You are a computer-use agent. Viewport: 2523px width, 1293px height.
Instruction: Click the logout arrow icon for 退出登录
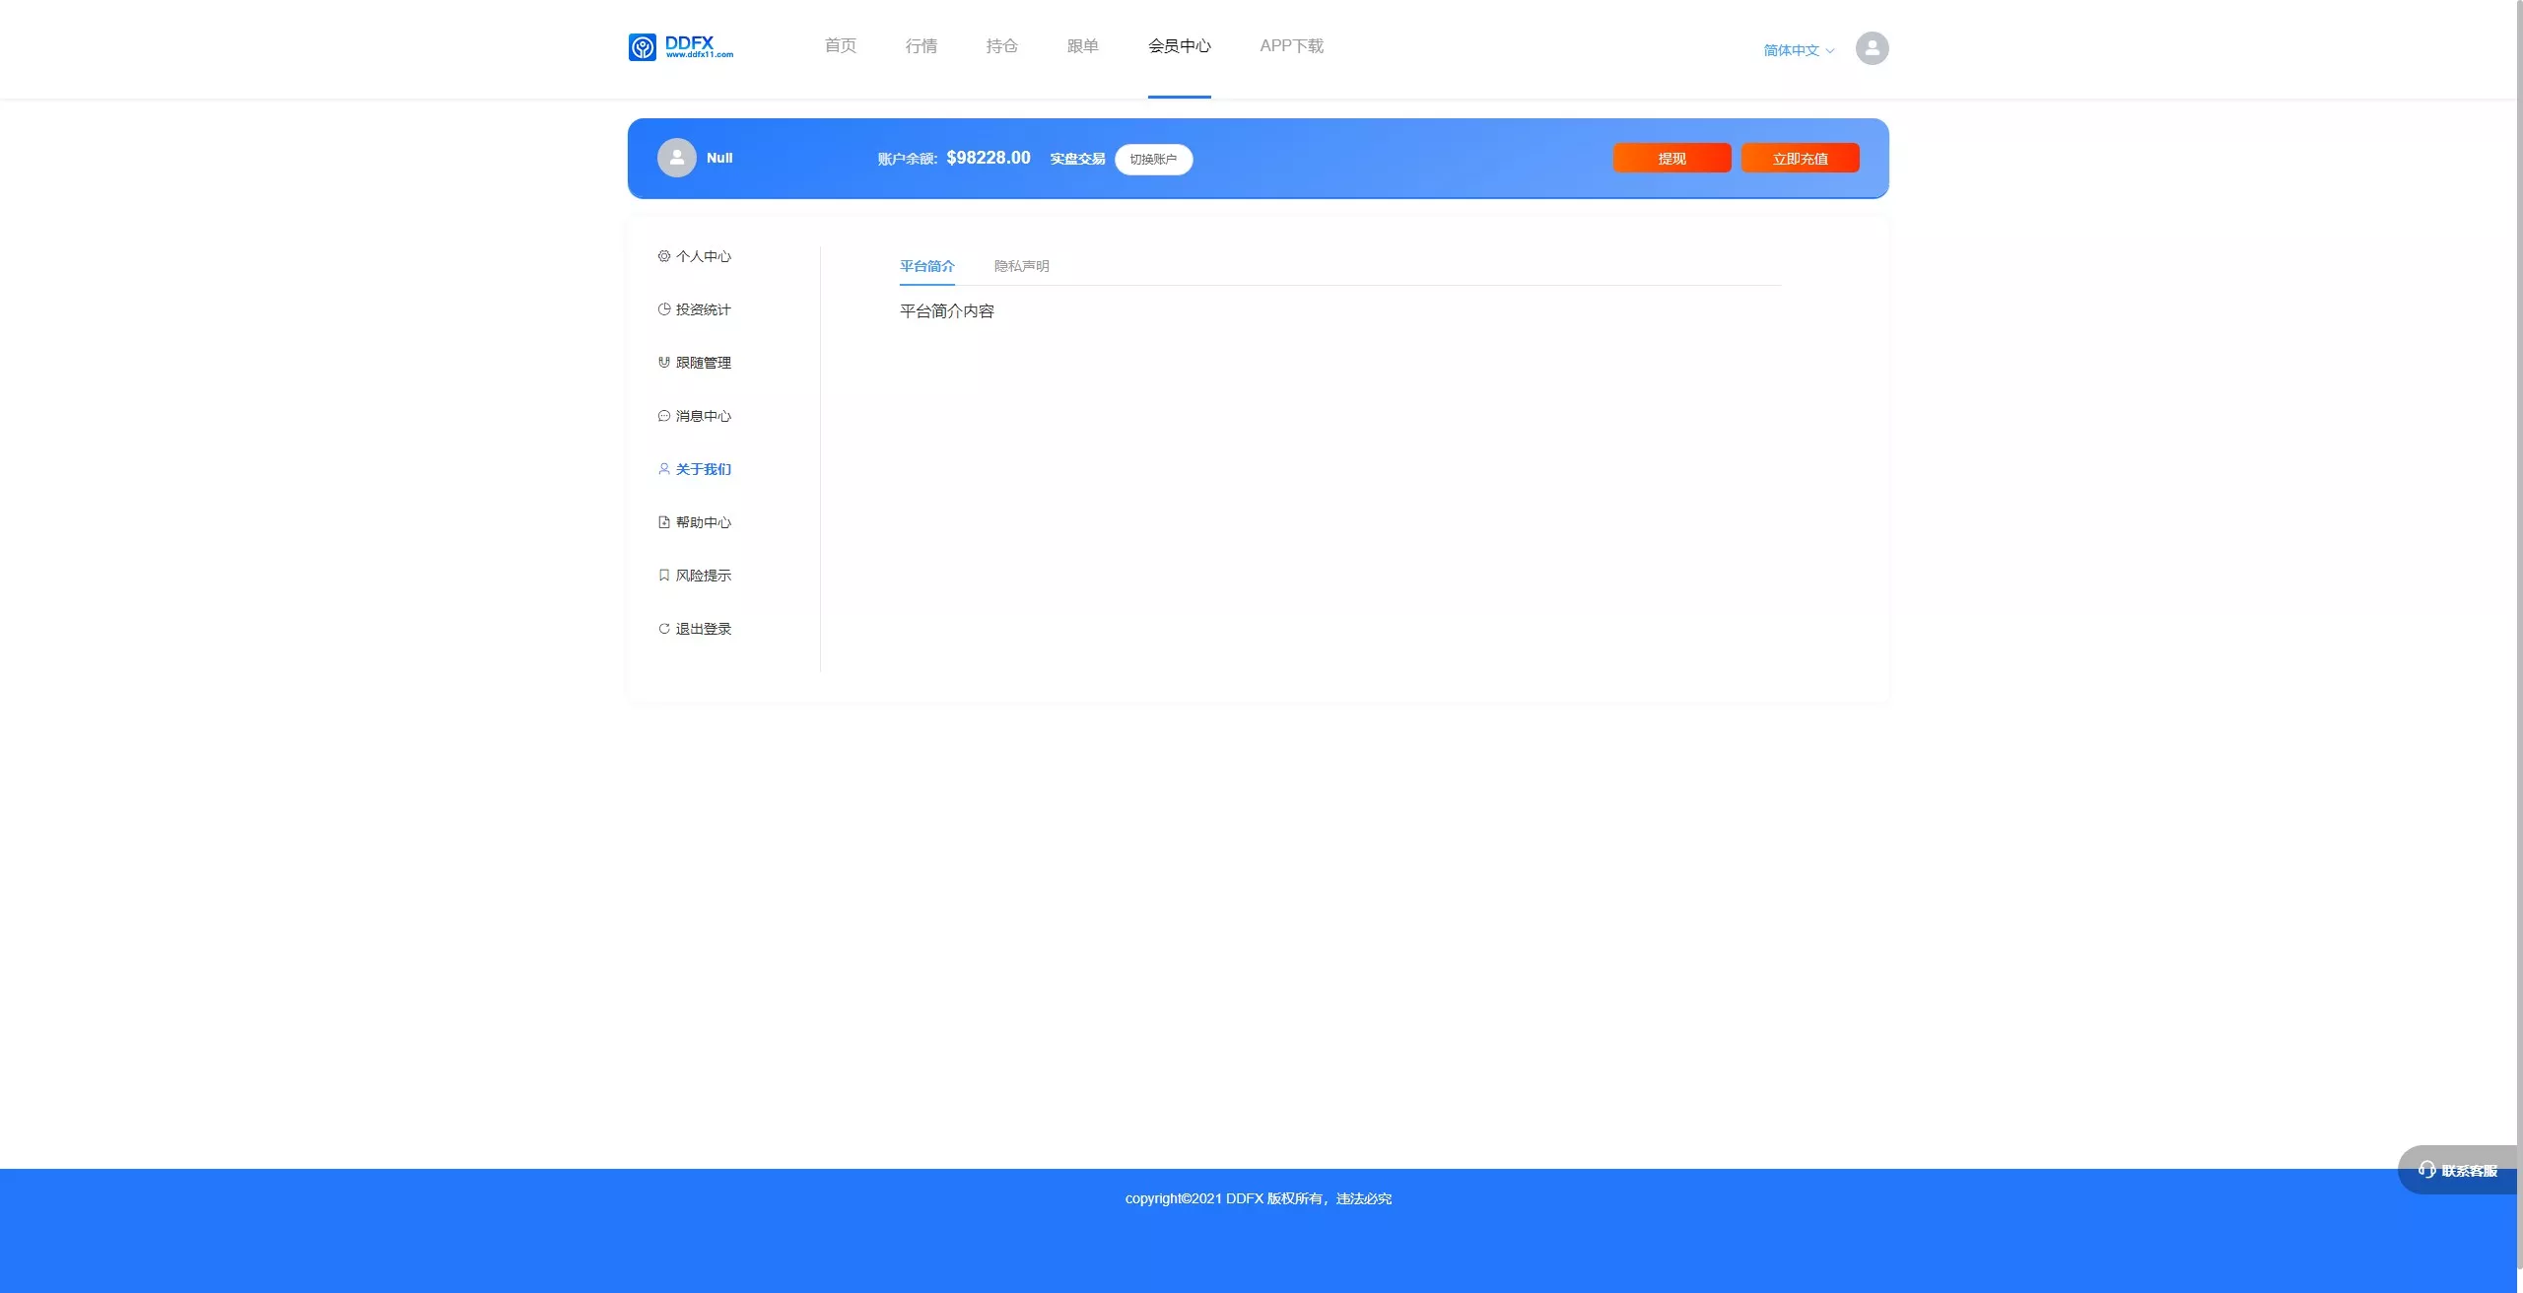(x=664, y=629)
